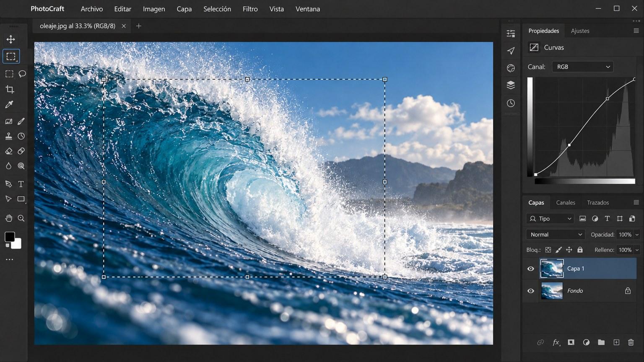Viewport: 644px width, 362px height.
Task: Open the Capas panel menu
Action: (636, 202)
